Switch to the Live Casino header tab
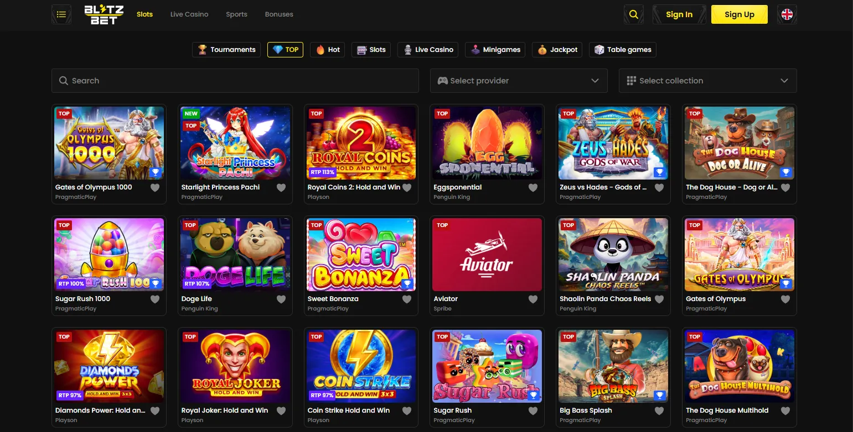Viewport: 853px width, 432px height. point(189,14)
